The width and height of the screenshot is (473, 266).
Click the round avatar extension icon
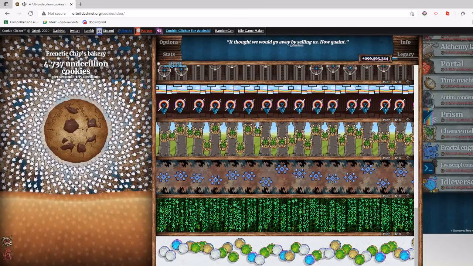coord(425,13)
